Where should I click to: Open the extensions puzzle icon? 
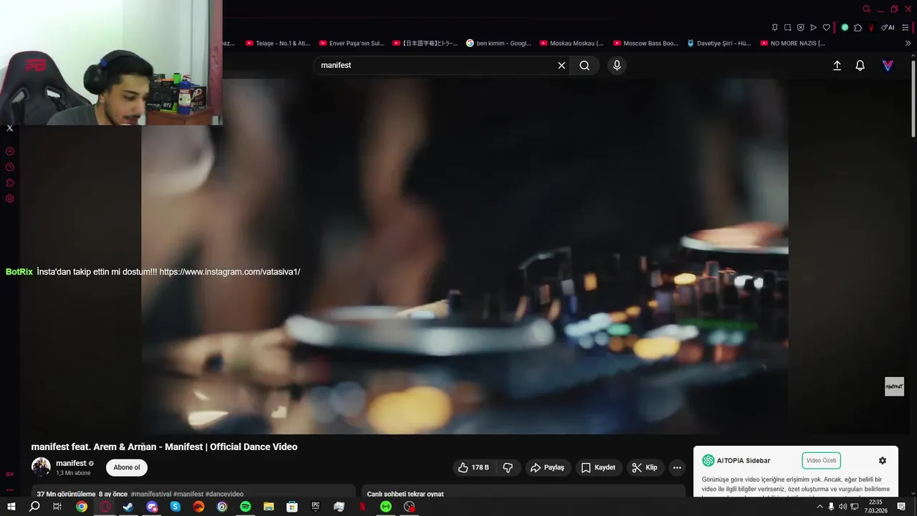click(x=858, y=27)
